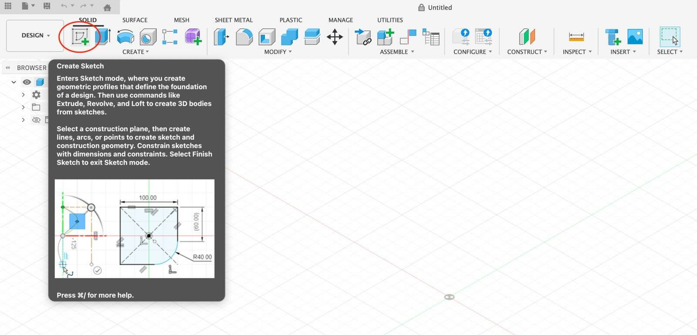
Task: Open the SHEET METAL tab
Action: (x=233, y=20)
